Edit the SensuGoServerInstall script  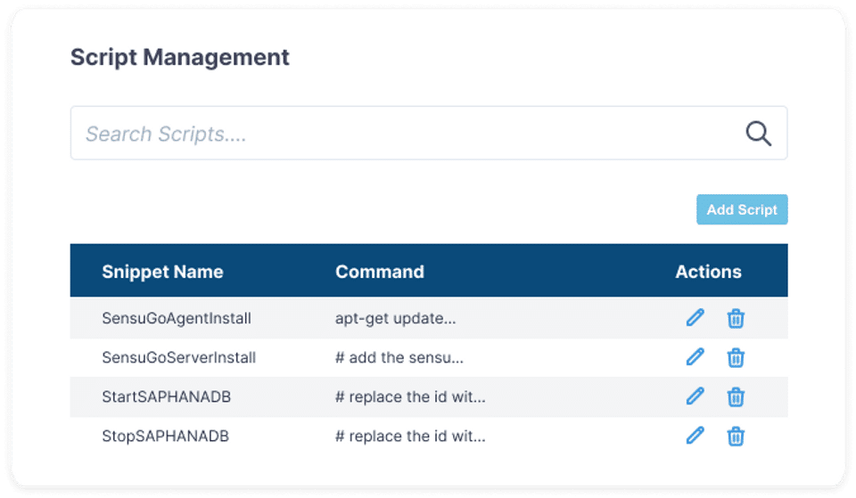[695, 357]
